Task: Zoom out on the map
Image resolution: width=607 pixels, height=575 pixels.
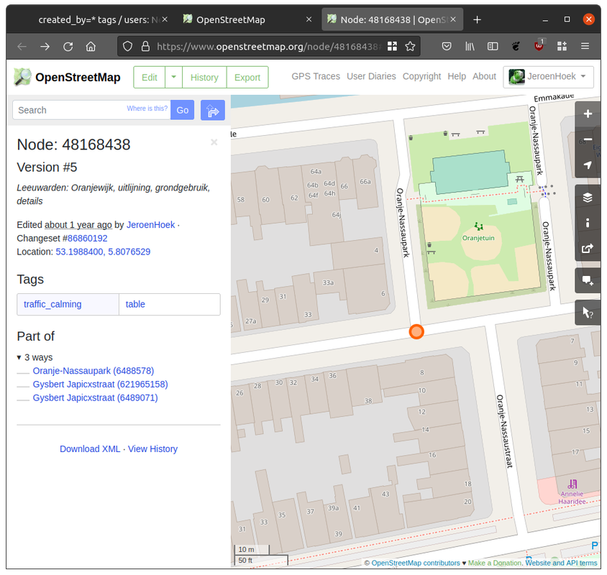Action: [588, 139]
